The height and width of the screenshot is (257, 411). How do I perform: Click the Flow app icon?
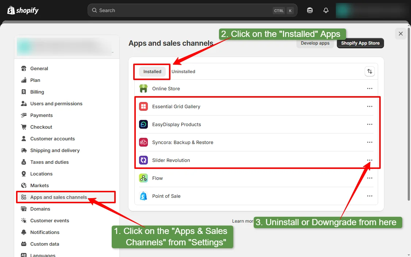click(x=143, y=178)
